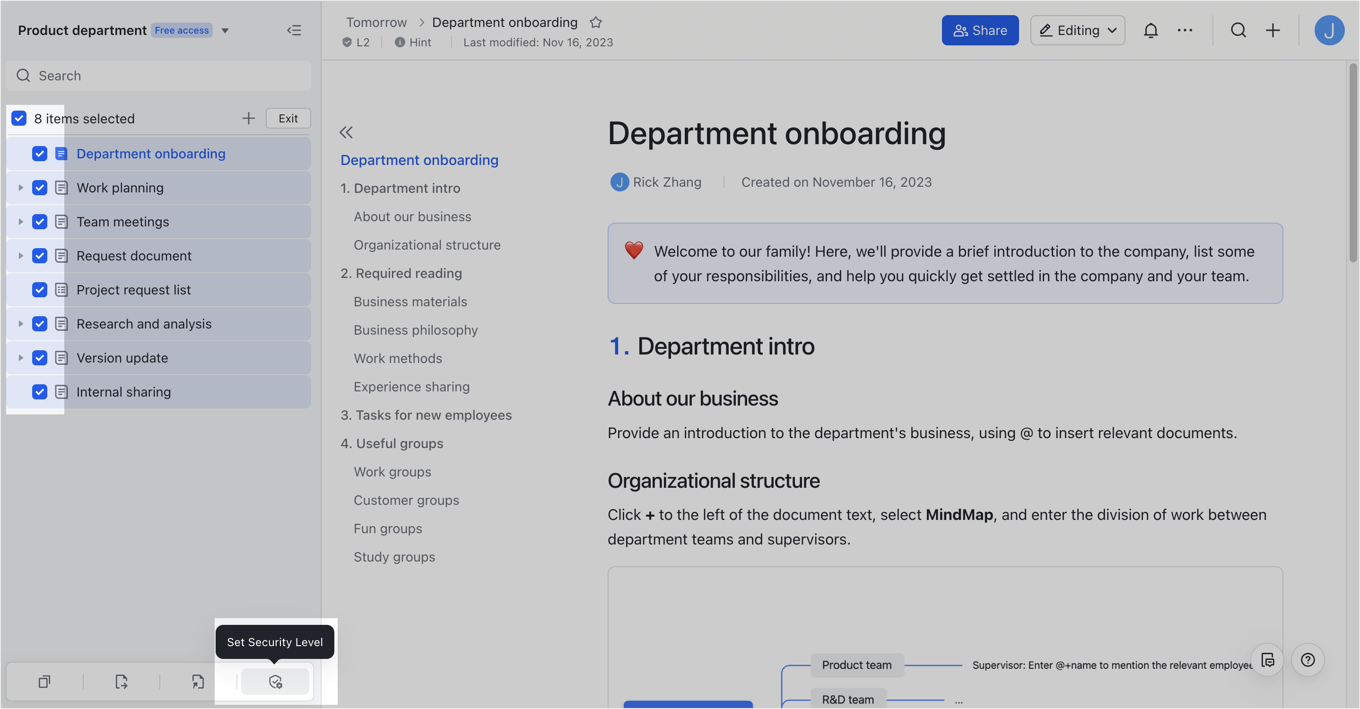Click the Share button
1360x709 pixels.
[980, 30]
